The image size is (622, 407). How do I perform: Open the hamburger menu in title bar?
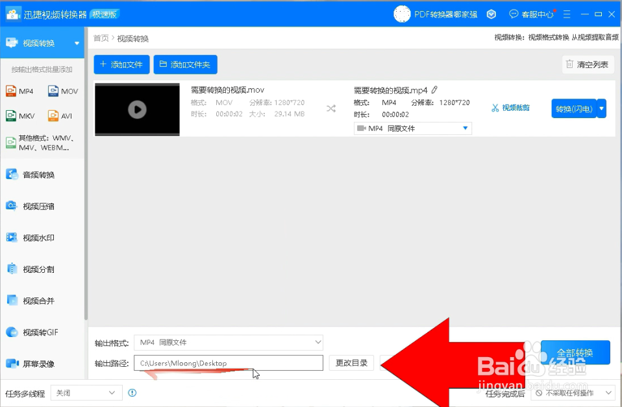tap(567, 14)
